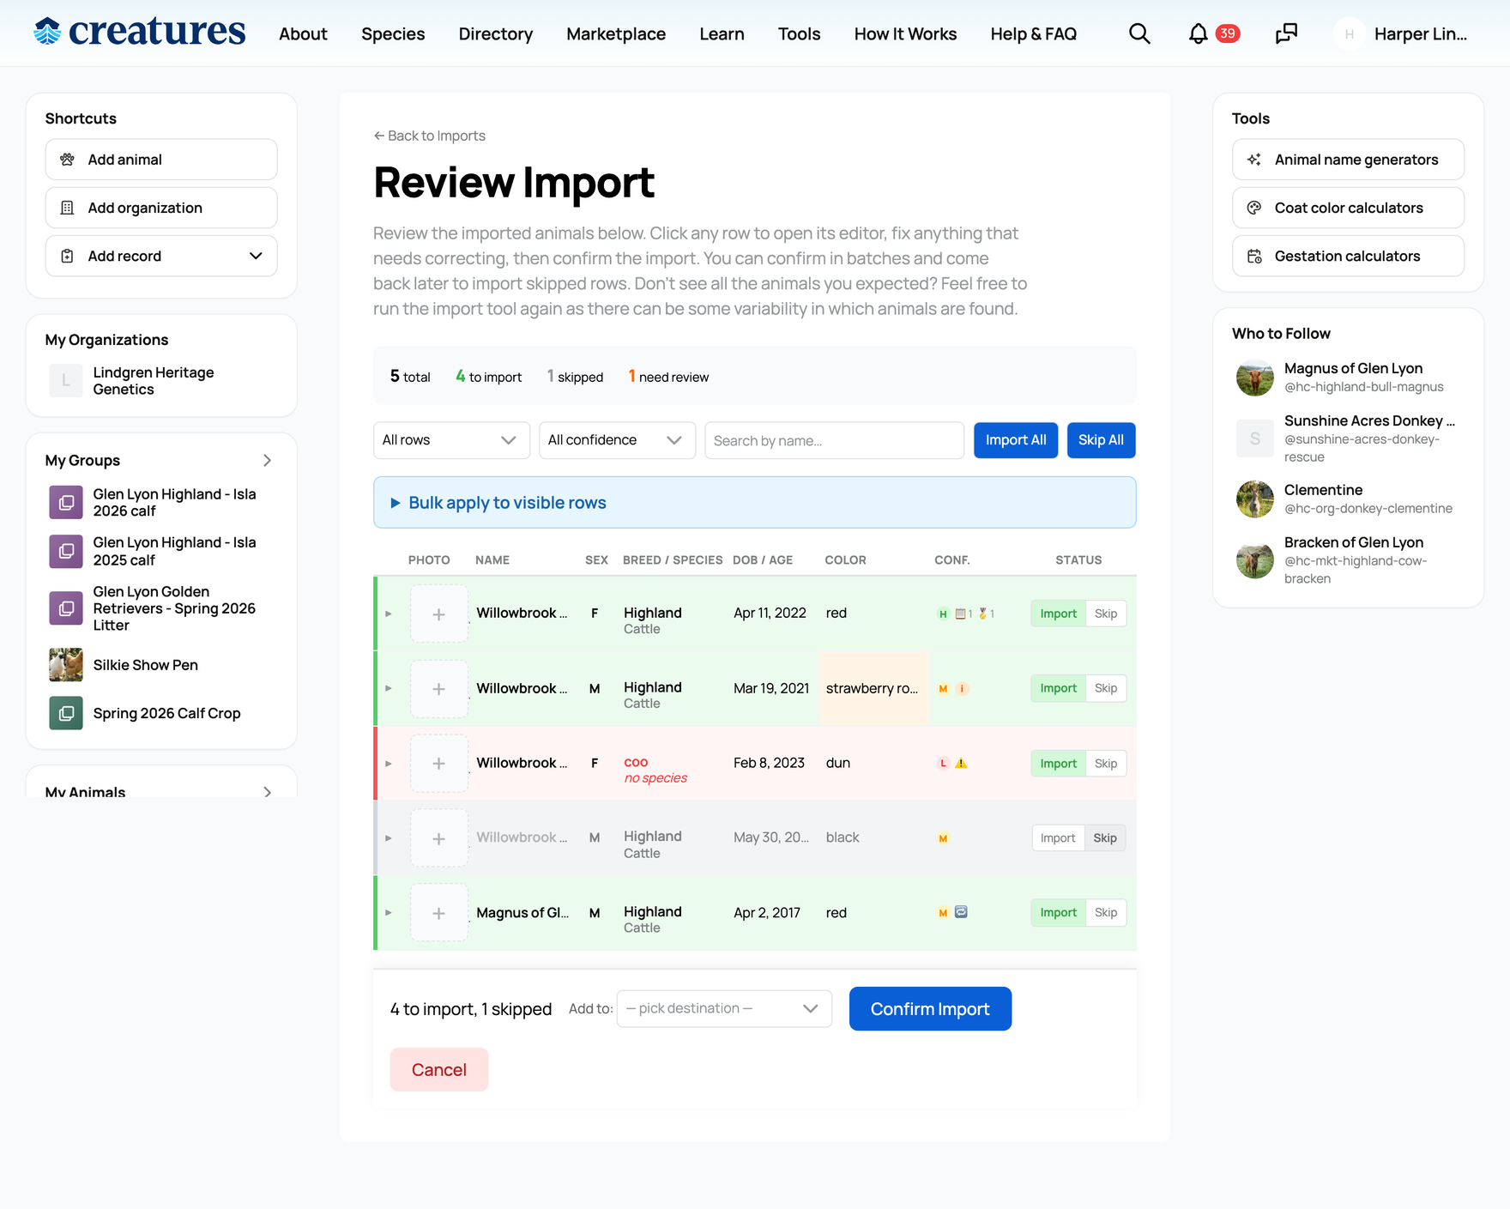The height and width of the screenshot is (1209, 1510).
Task: Click the orange info icon on strawberry row
Action: pos(962,689)
